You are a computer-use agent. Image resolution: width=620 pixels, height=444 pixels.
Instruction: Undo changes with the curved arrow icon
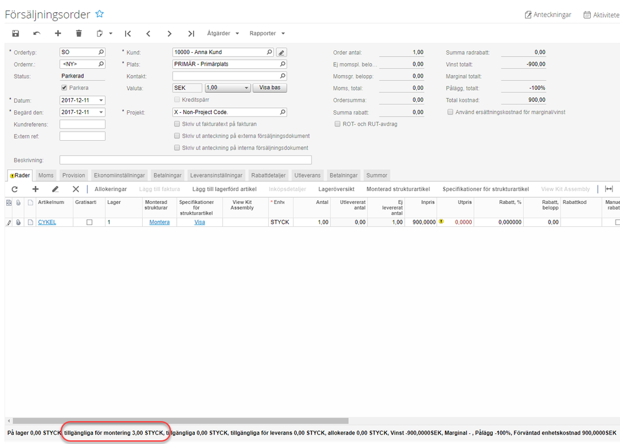pyautogui.click(x=37, y=33)
